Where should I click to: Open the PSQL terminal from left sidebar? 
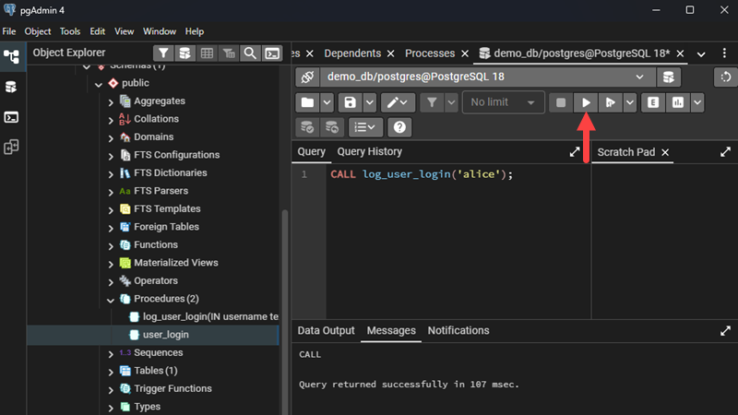pos(11,117)
